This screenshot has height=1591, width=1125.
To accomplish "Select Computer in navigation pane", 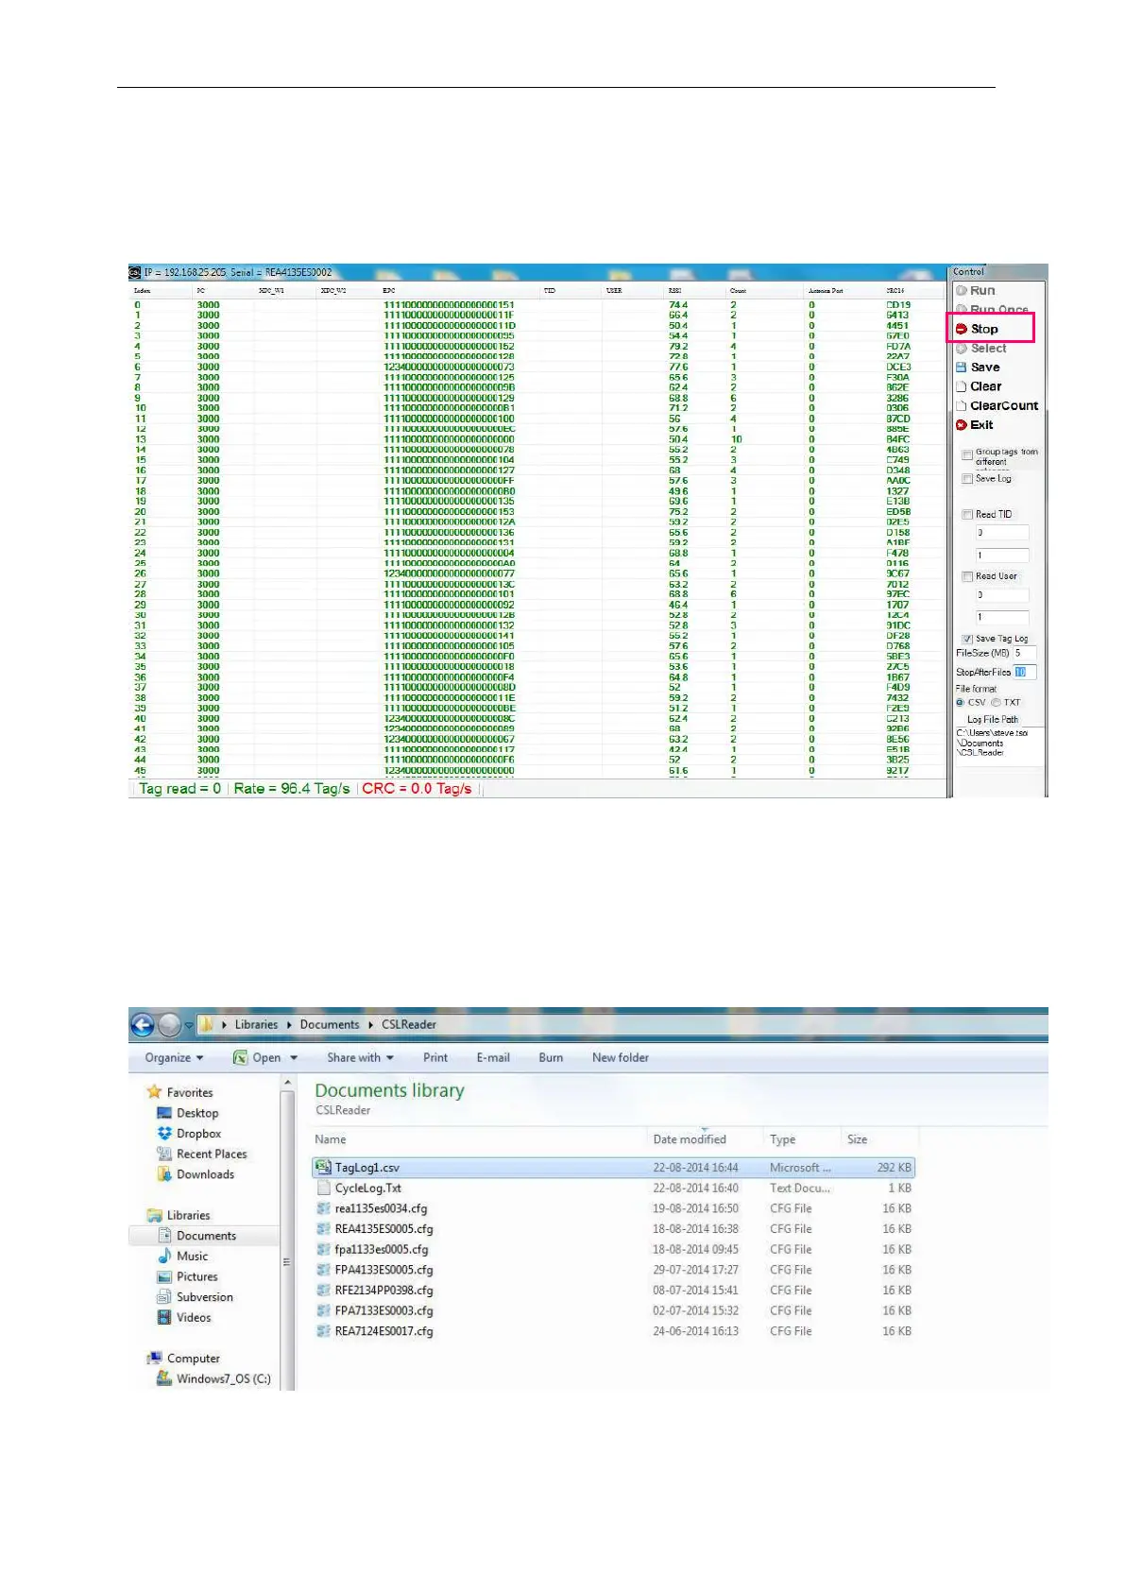I will [x=183, y=1359].
